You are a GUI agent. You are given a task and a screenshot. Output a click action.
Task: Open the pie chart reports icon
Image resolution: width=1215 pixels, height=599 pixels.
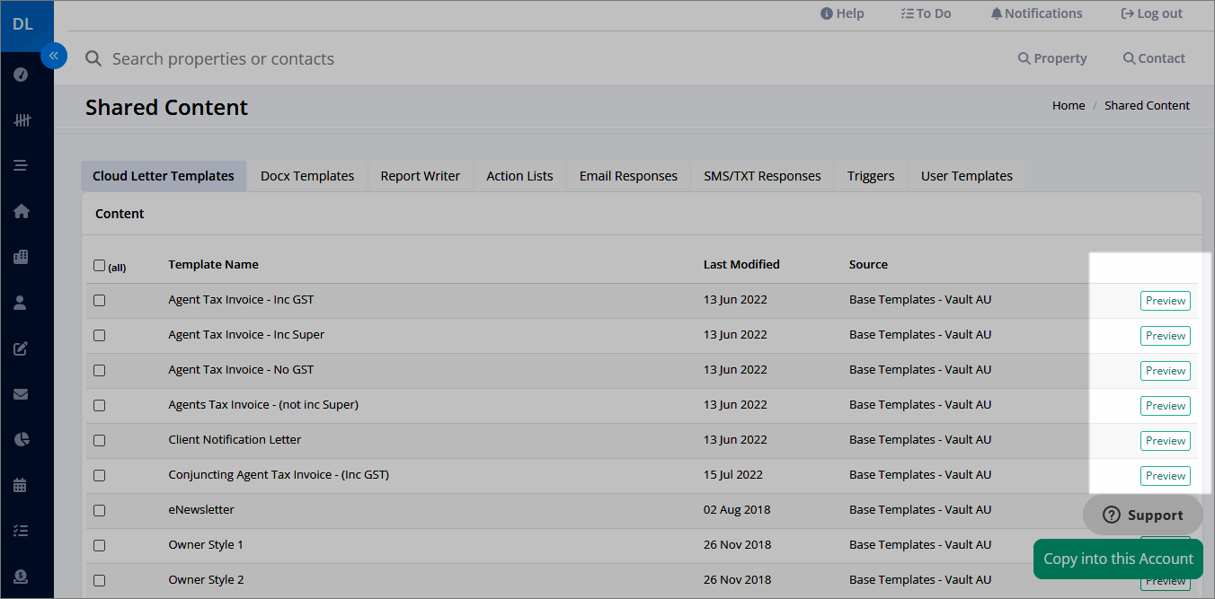(22, 439)
